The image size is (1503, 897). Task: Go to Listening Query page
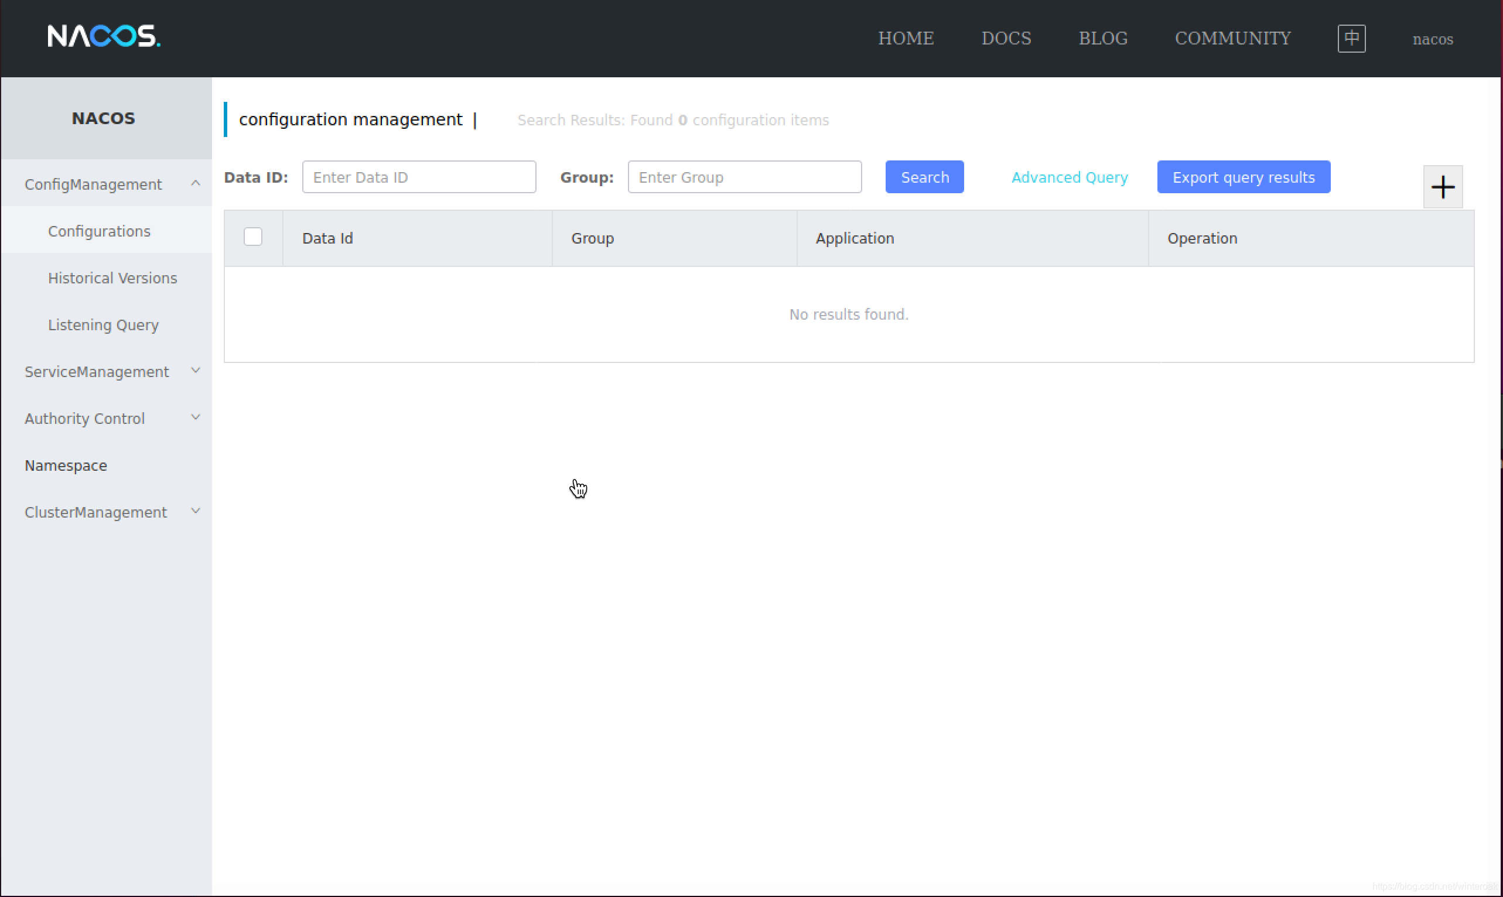104,324
